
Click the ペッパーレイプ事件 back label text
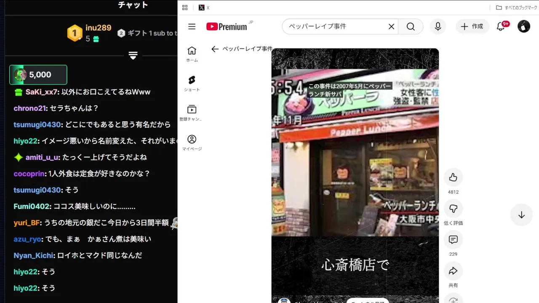click(x=247, y=49)
